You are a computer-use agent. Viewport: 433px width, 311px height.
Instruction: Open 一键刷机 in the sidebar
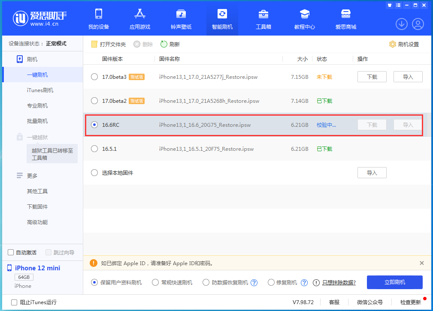42,75
